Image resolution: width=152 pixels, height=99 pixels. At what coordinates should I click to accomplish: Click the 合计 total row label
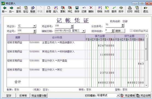pyautogui.click(x=18, y=82)
